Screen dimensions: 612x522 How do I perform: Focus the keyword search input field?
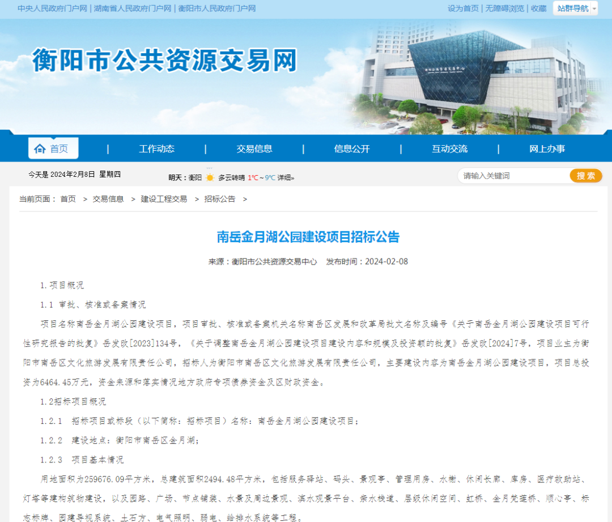click(515, 176)
